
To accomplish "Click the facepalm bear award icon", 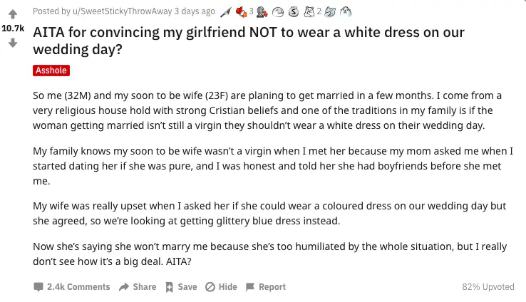I will point(309,12).
